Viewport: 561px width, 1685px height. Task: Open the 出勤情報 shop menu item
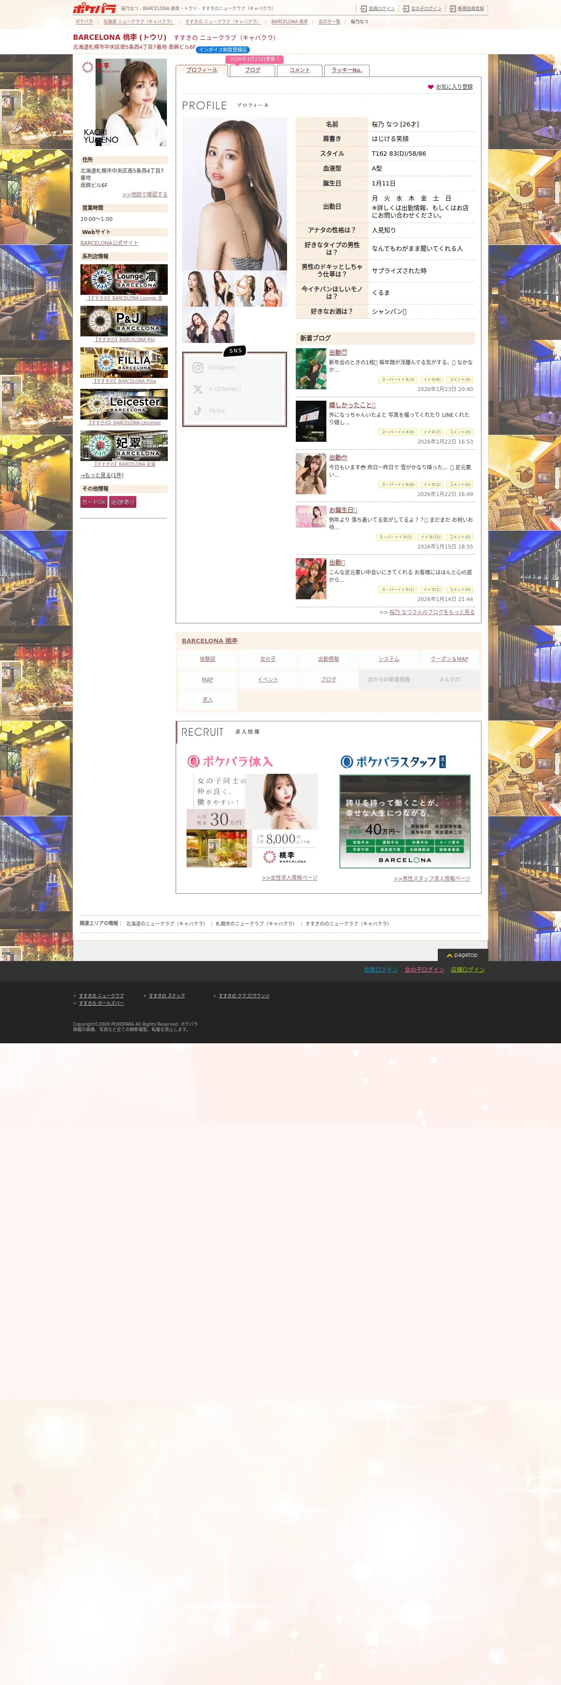pos(329,659)
